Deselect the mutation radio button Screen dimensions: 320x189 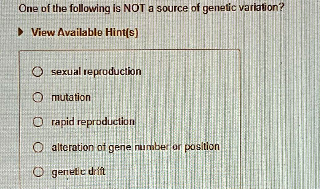pyautogui.click(x=38, y=97)
